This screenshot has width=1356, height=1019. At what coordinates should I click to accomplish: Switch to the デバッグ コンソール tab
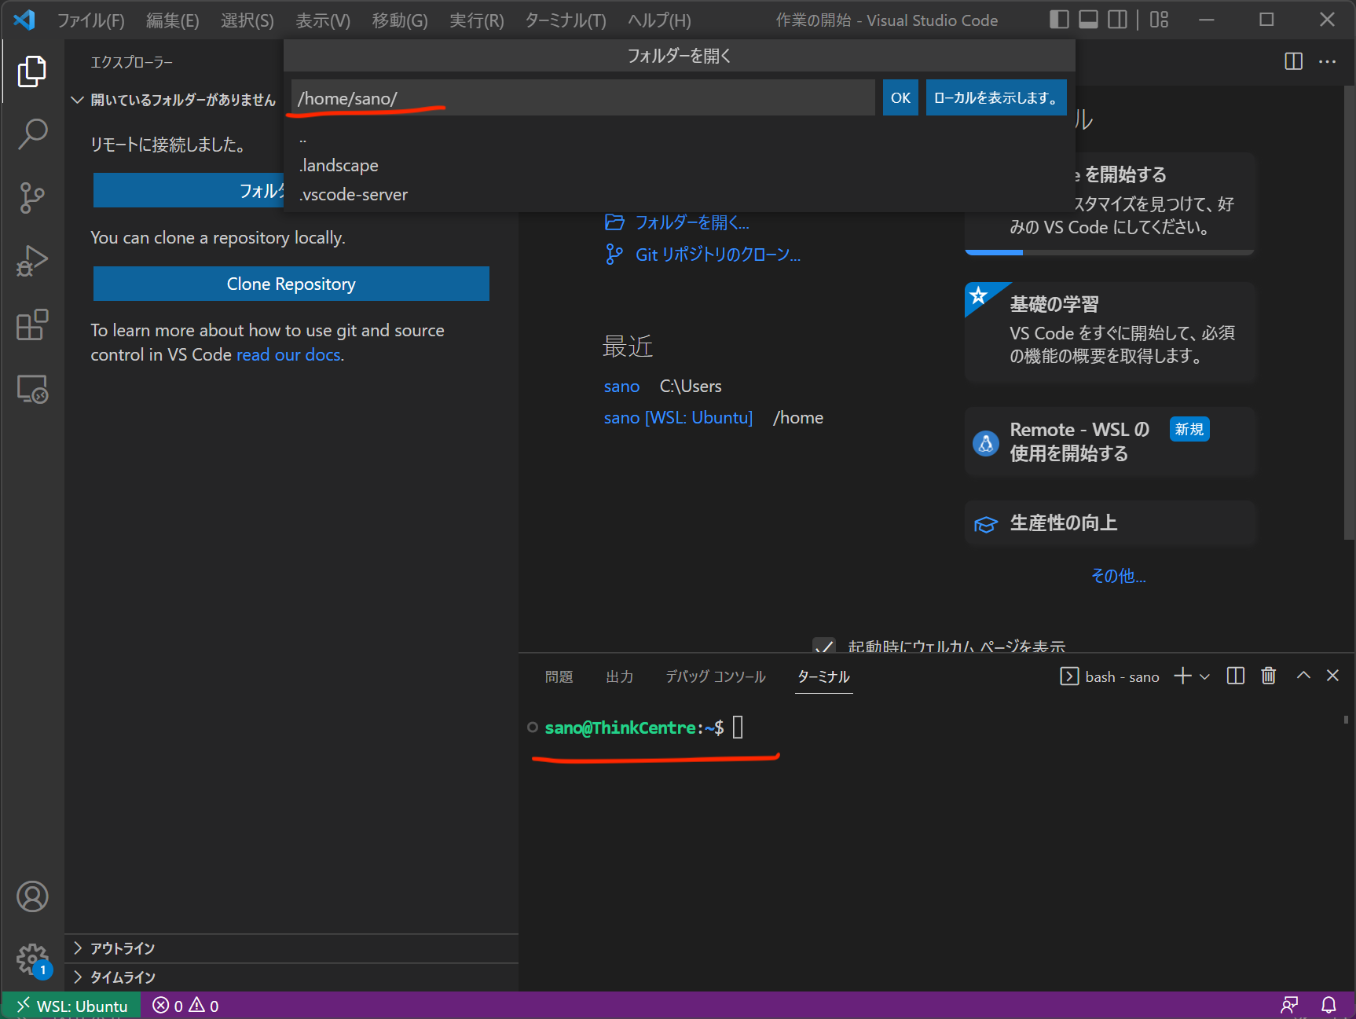pos(716,676)
